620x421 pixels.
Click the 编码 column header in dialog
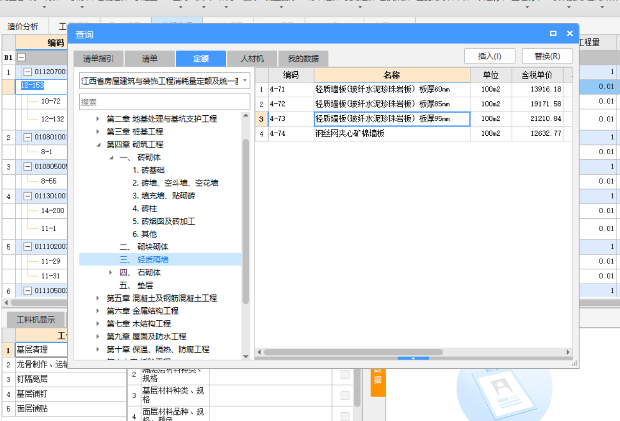291,75
